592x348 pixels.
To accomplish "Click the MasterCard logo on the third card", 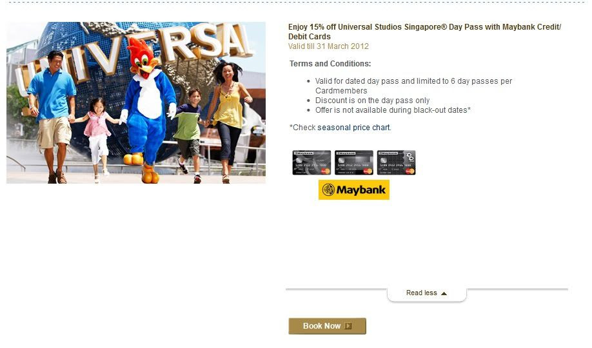I will [410, 171].
